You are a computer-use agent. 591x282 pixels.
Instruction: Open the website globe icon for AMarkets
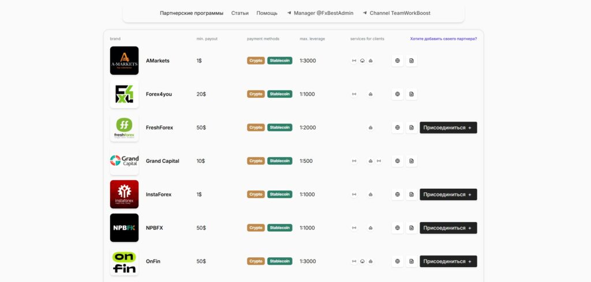[397, 60]
